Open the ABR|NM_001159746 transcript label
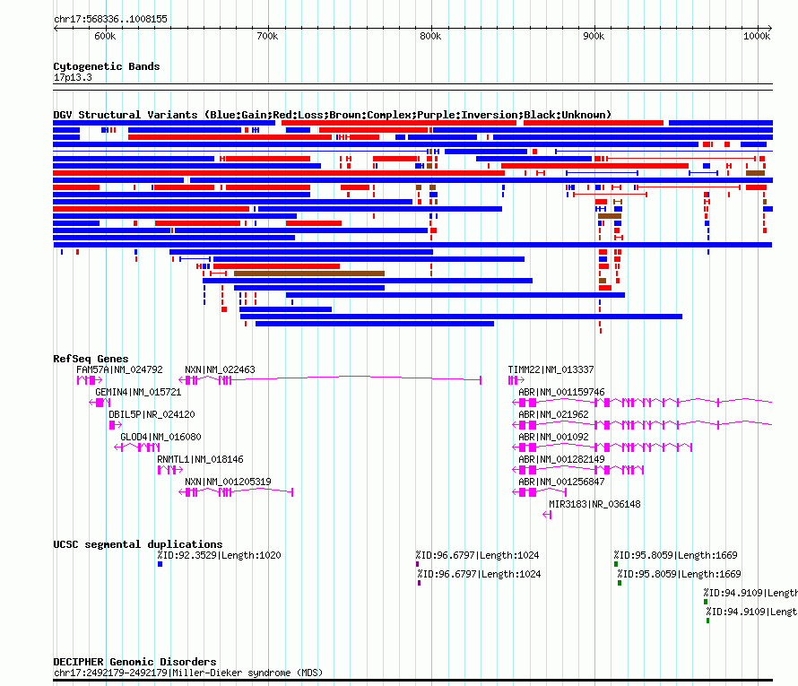 coord(561,393)
